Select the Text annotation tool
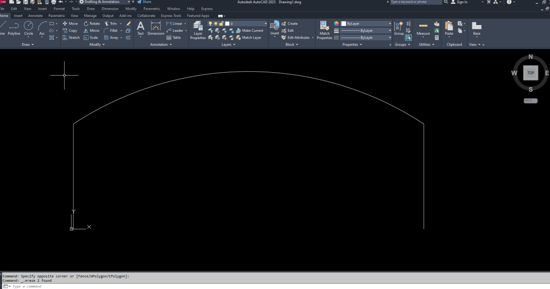The image size is (550, 289). [x=140, y=28]
